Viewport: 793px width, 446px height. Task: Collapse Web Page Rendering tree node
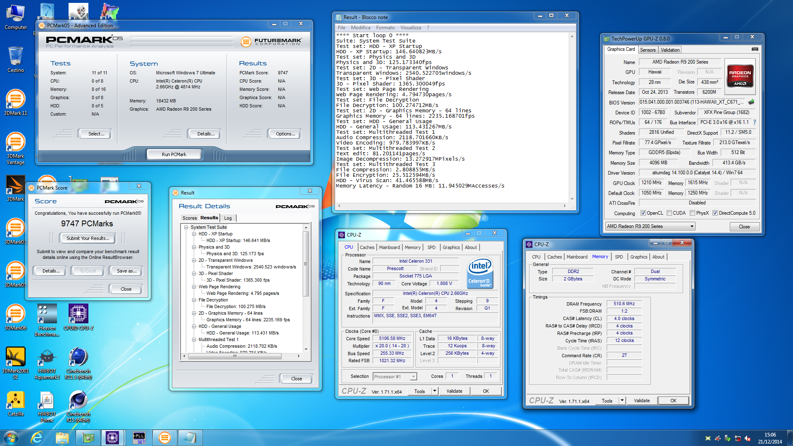[194, 287]
